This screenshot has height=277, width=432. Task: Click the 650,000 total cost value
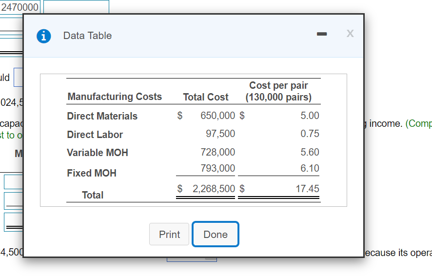click(x=217, y=116)
